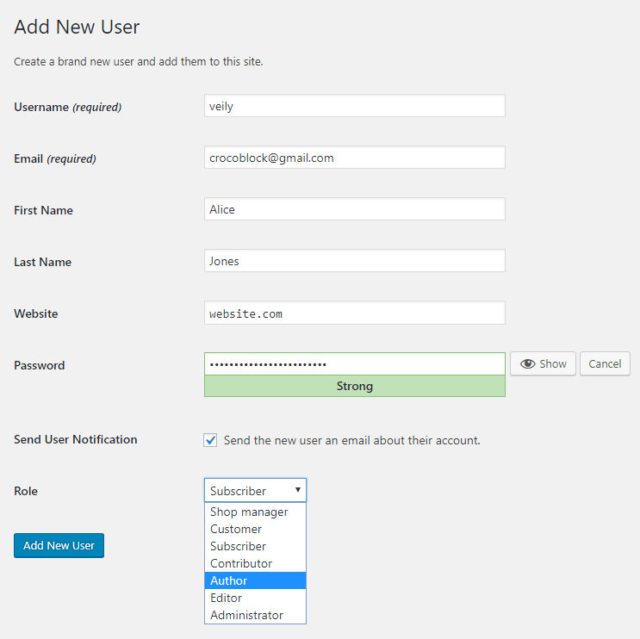Choose Customer in the role list

[255, 529]
